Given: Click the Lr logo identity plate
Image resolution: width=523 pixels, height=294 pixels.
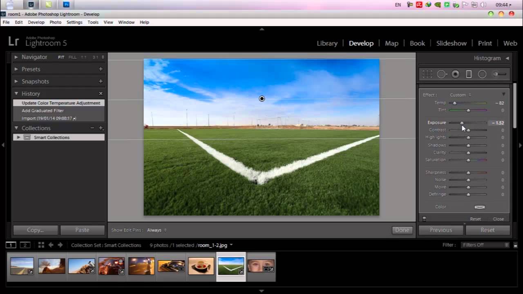Looking at the screenshot, I should coord(13,41).
